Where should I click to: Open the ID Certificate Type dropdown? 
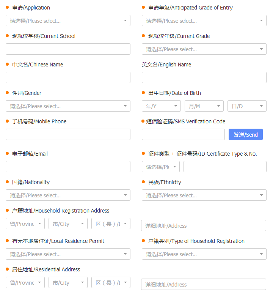coord(161,167)
